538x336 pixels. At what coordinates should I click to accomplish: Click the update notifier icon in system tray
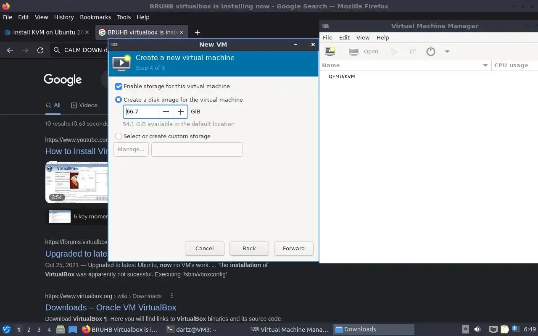(515, 329)
